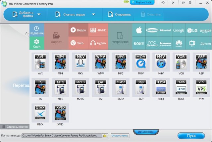Click the browse output folder icon
The image size is (212, 142).
coord(105,136)
